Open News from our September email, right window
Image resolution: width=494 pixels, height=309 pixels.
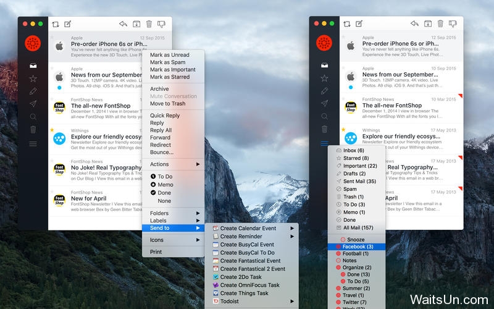[401, 77]
